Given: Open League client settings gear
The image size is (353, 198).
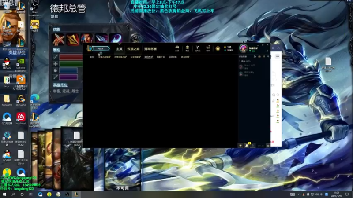Looking at the screenshot, I should pyautogui.click(x=263, y=45).
